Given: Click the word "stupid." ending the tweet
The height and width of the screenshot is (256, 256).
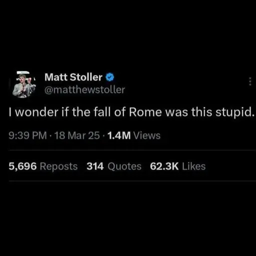Looking at the screenshot, I should click(x=235, y=112).
